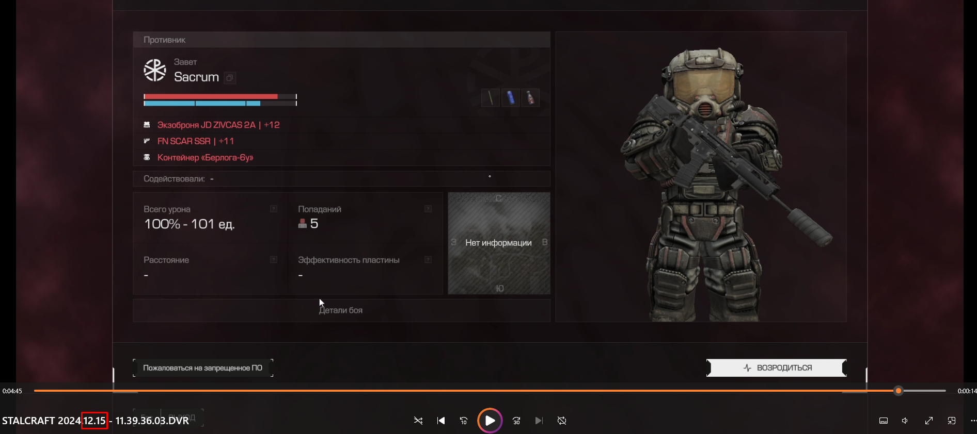Open Детали боя battle details
Image resolution: width=977 pixels, height=434 pixels.
tap(341, 310)
